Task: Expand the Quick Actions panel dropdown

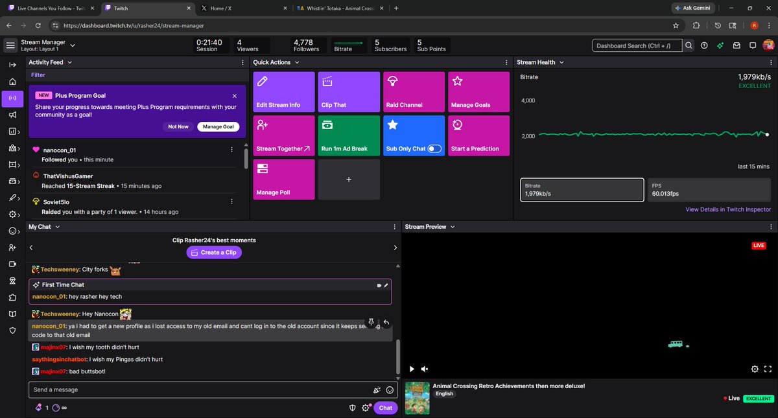Action: [297, 62]
